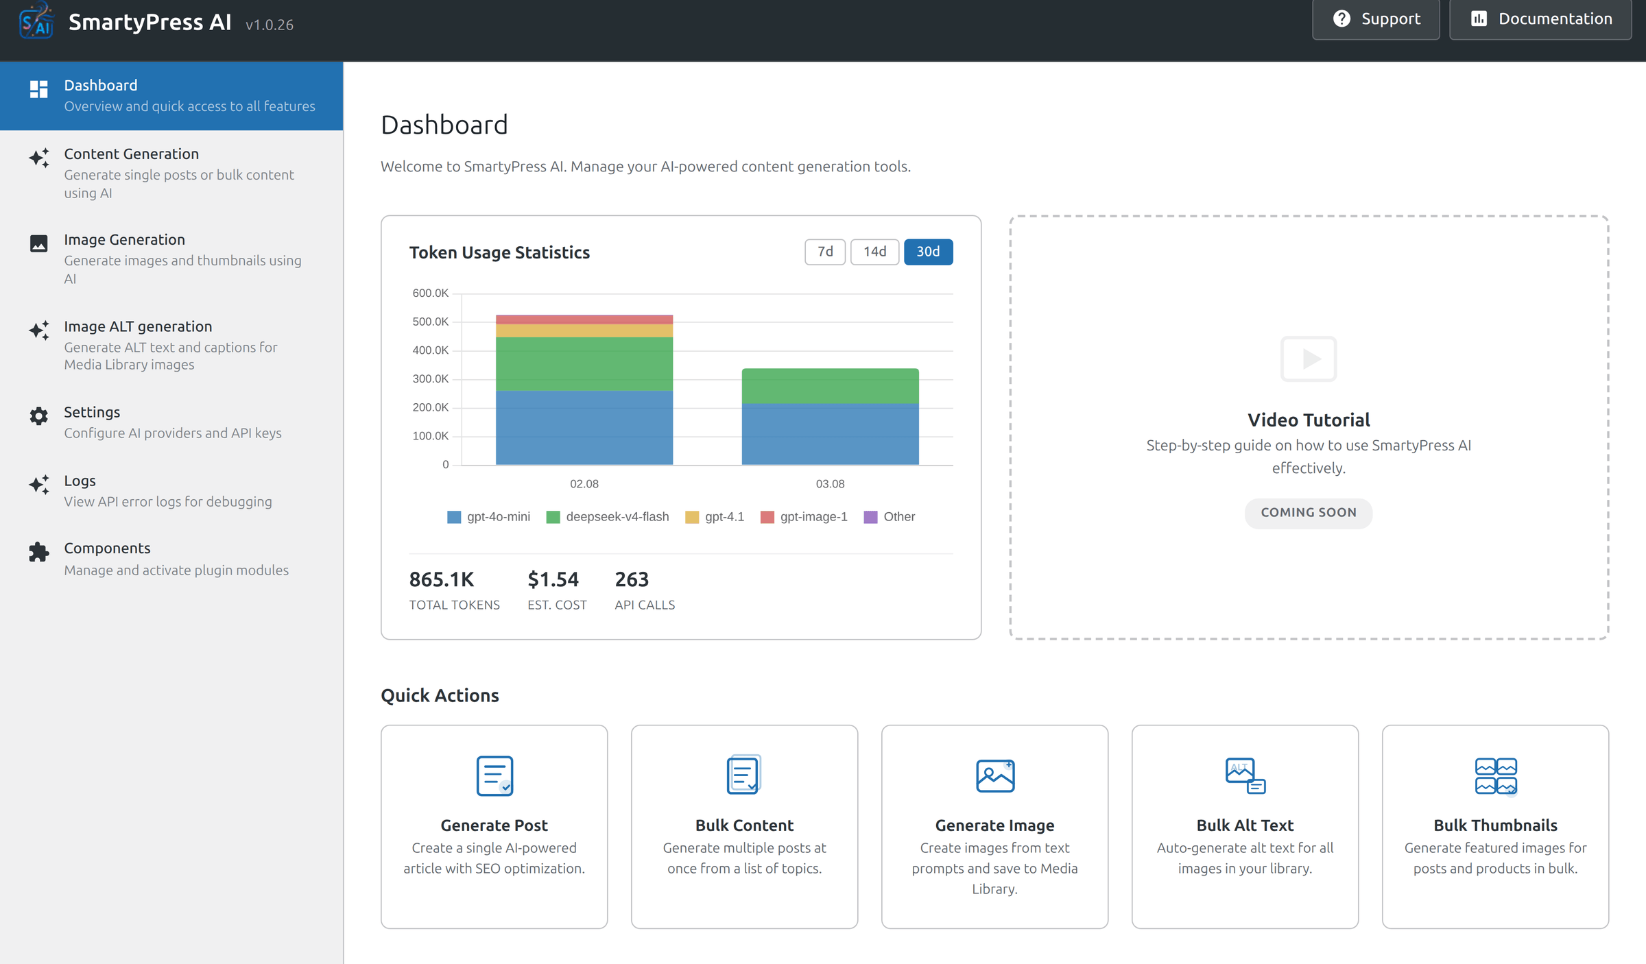This screenshot has width=1646, height=964.
Task: Click the Dashboard grid icon in sidebar
Action: click(x=39, y=89)
